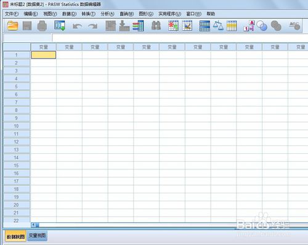The width and height of the screenshot is (308, 245).
Task: Open the 分析(A) menu
Action: (x=107, y=14)
